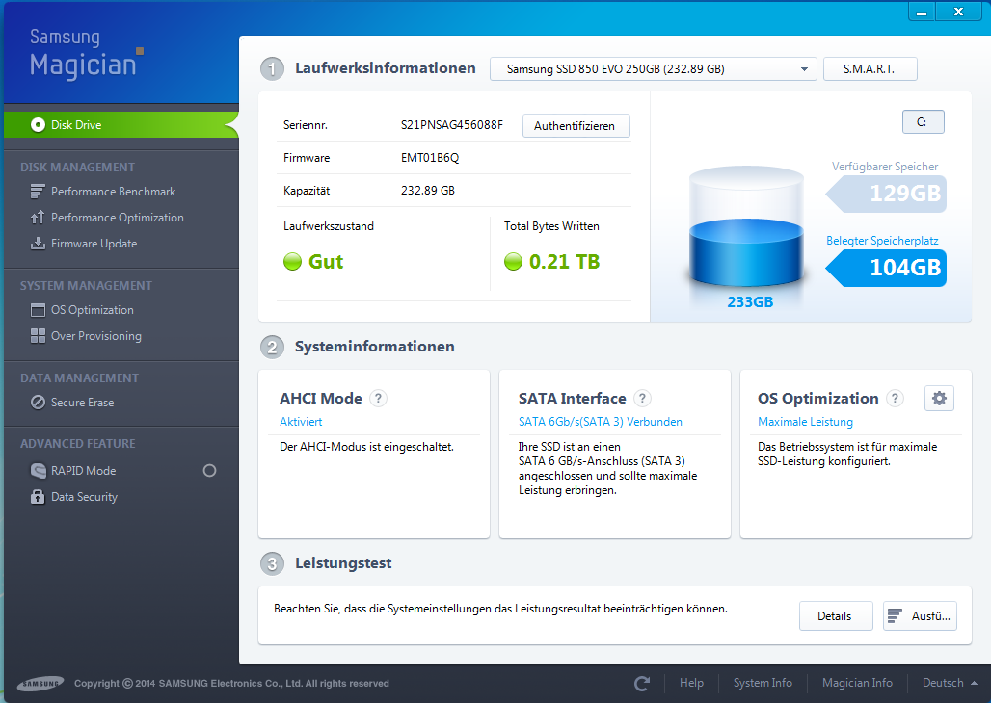Click the AHCI Mode help question mark

[378, 399]
